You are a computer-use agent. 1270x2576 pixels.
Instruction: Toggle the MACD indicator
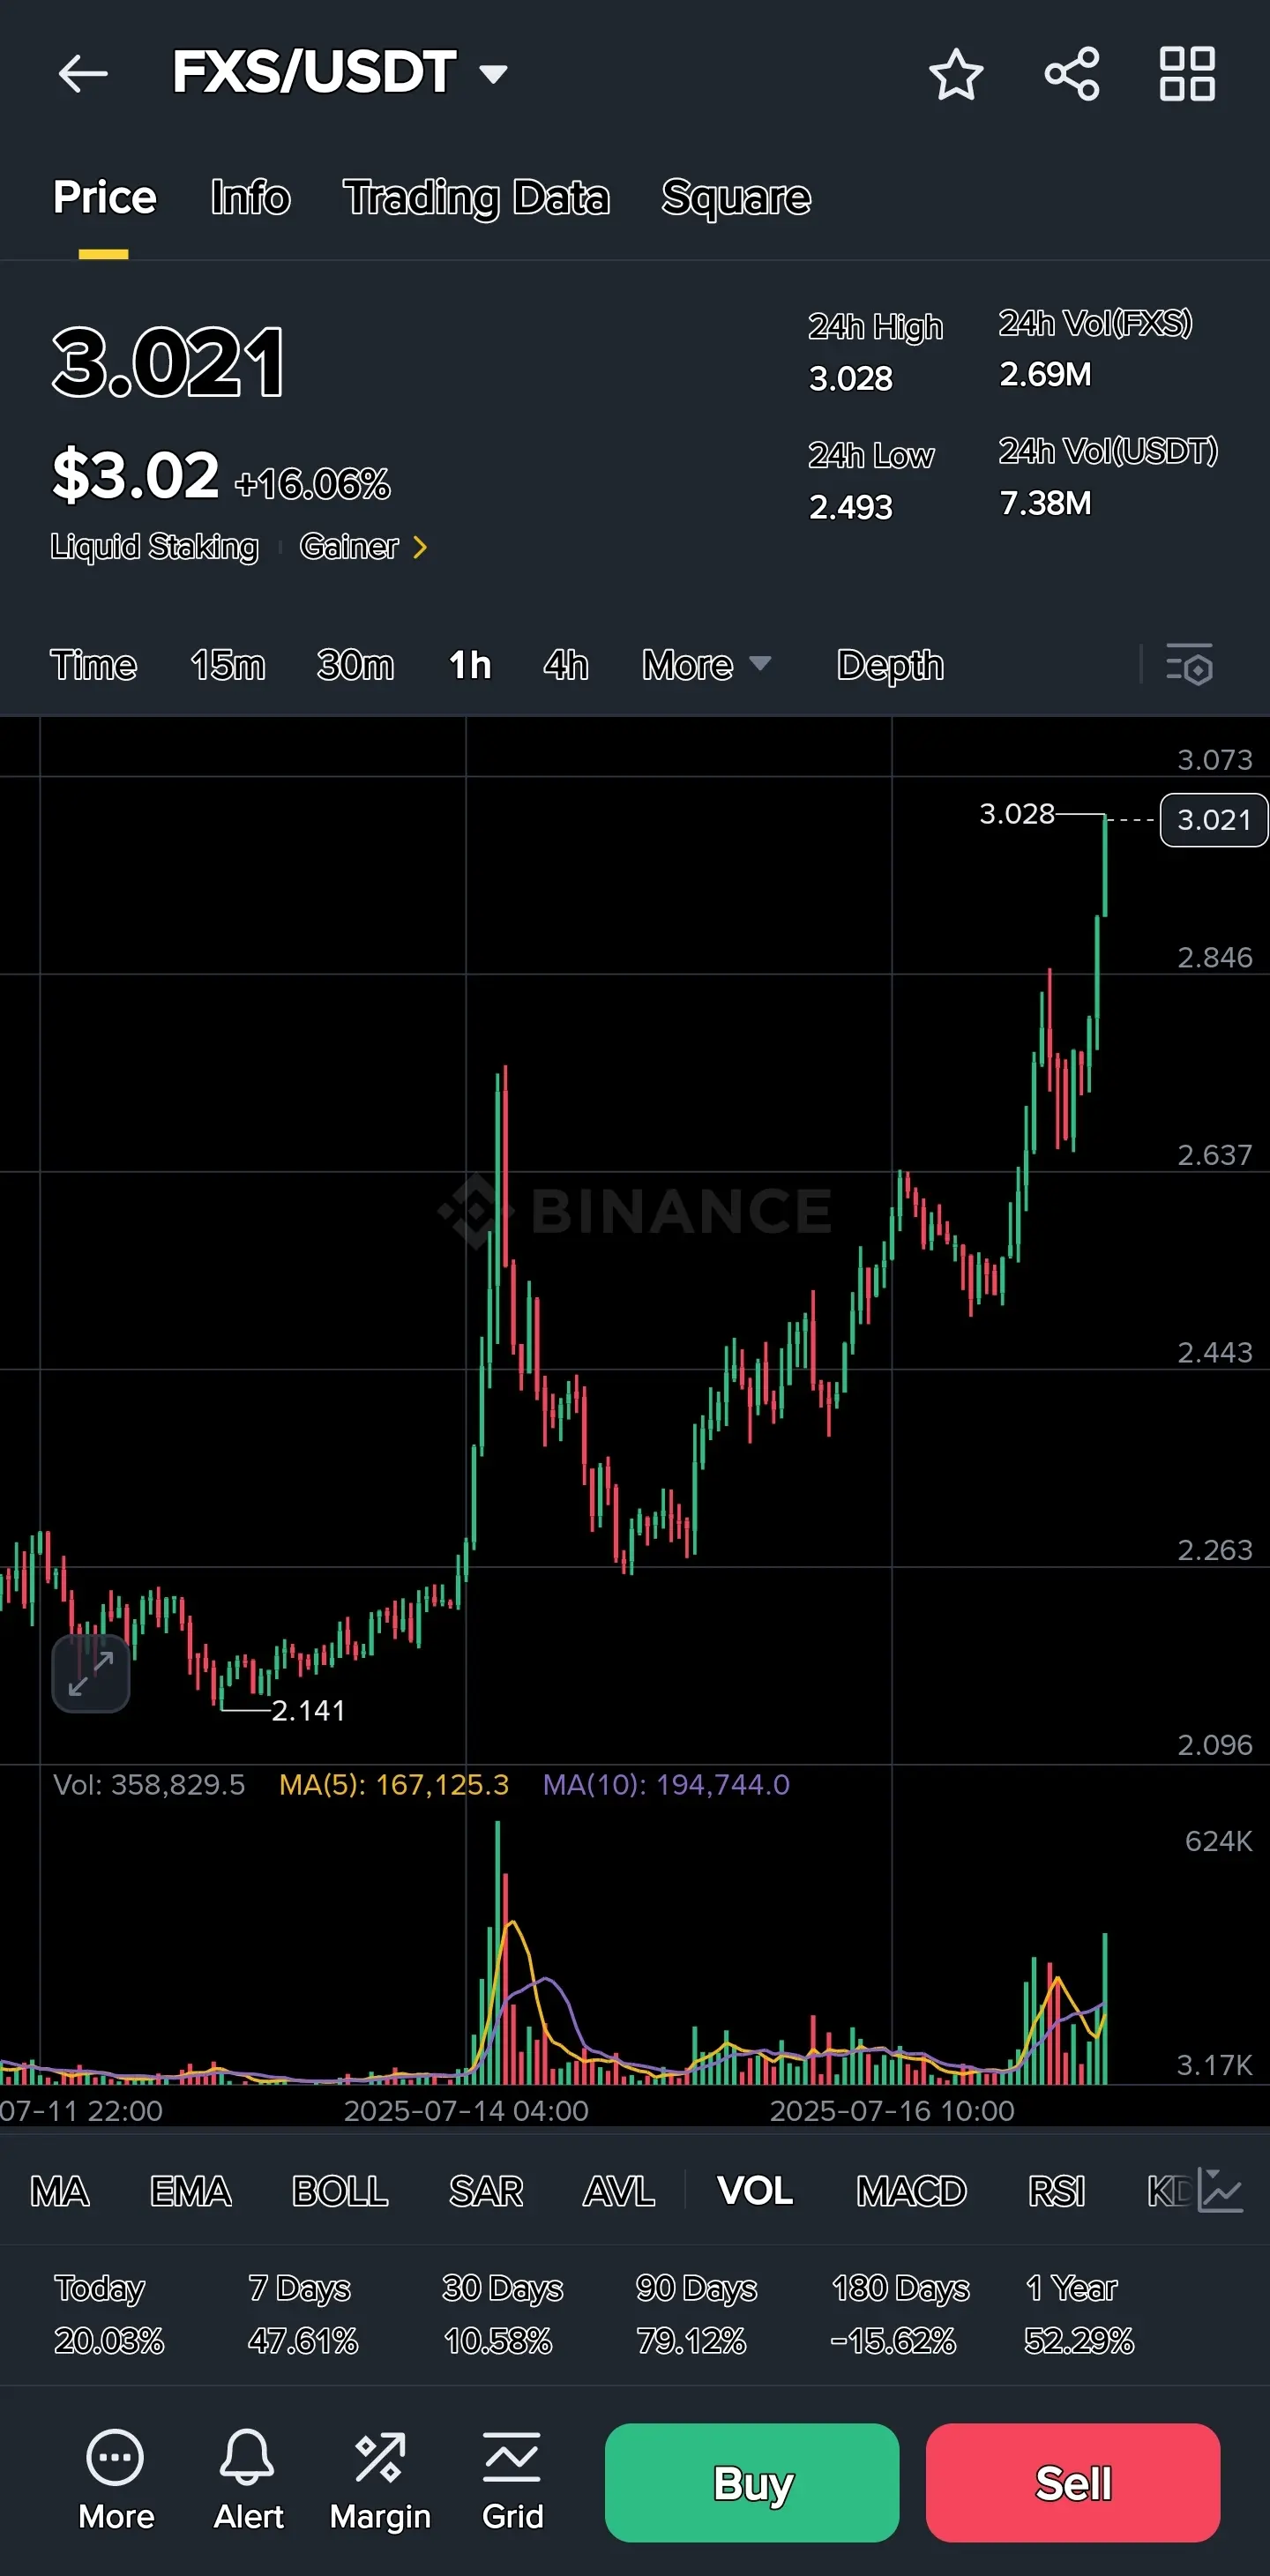[911, 2191]
